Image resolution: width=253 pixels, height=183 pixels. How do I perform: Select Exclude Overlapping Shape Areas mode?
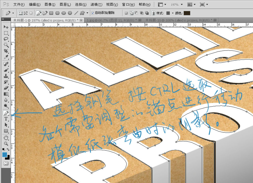coord(147,13)
